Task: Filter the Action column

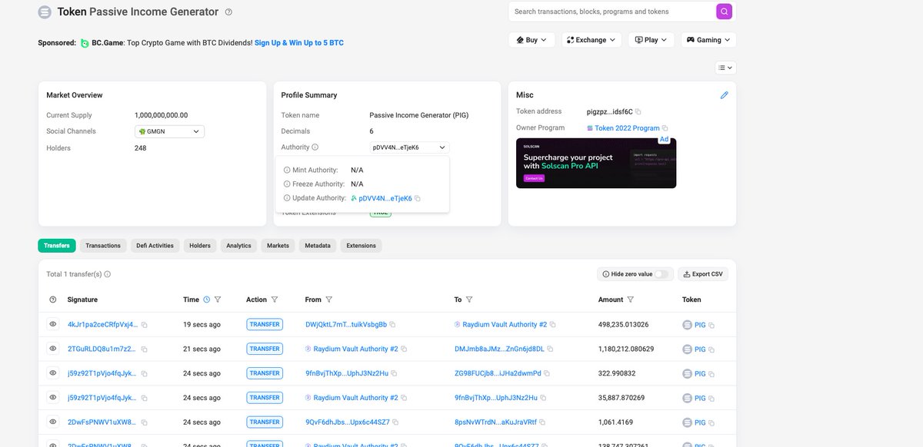Action: tap(275, 300)
